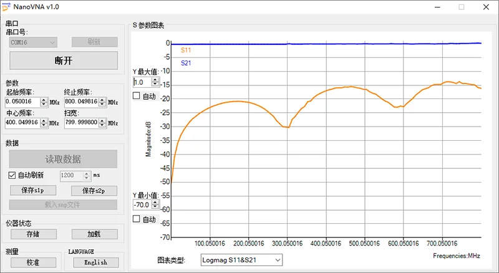Click the S11 legend label
Image resolution: width=499 pixels, height=273 pixels.
click(186, 50)
